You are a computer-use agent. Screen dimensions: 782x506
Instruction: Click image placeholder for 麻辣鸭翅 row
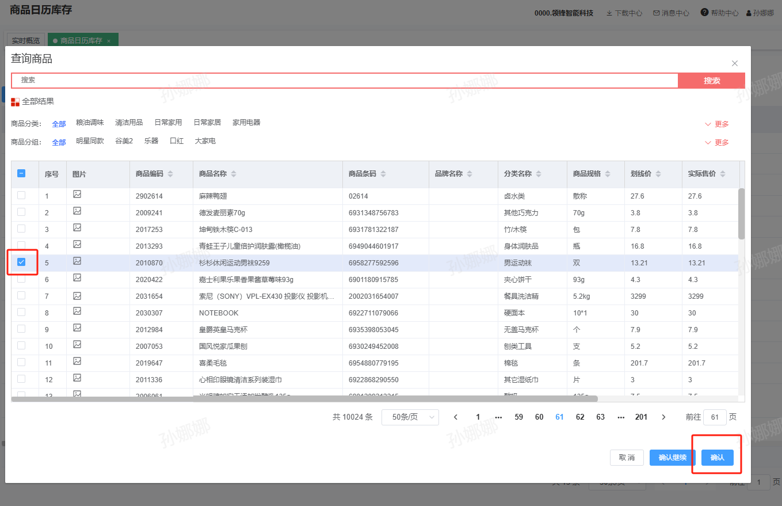pyautogui.click(x=77, y=195)
